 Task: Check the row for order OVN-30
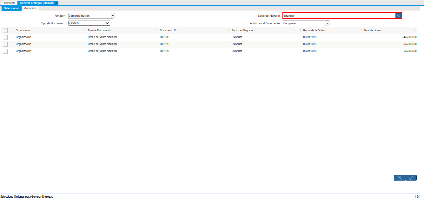tap(5, 37)
